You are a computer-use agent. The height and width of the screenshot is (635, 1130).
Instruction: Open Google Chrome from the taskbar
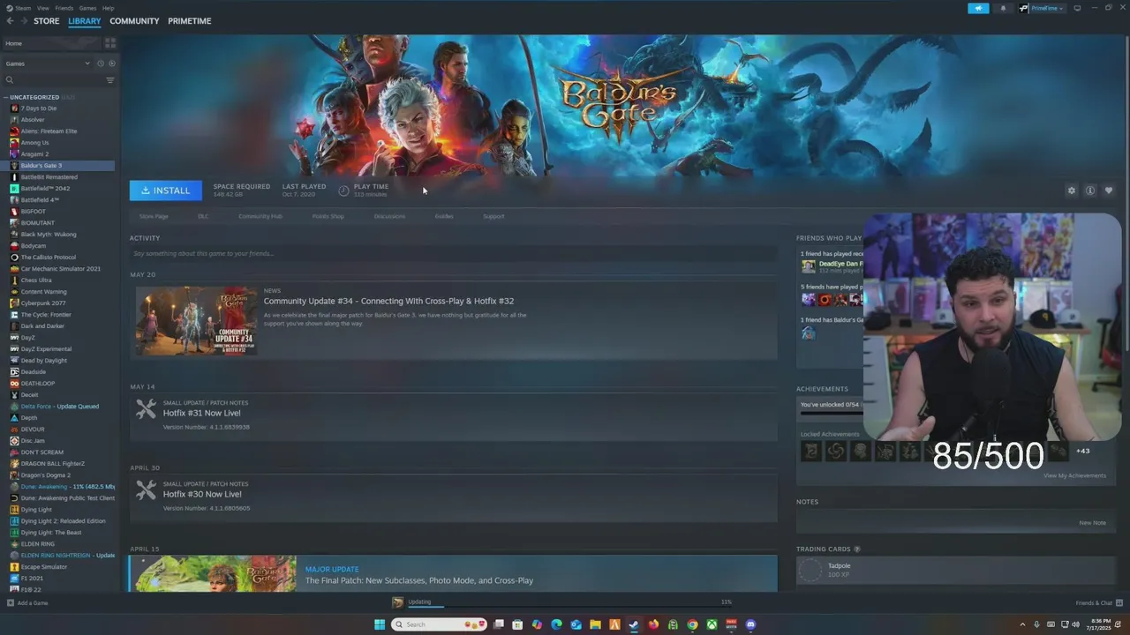pyautogui.click(x=692, y=624)
